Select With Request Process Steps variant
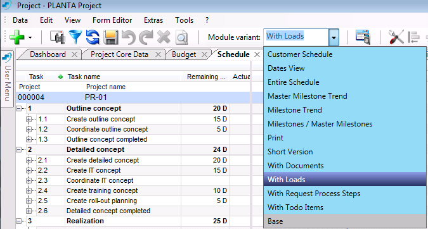 [345, 194]
